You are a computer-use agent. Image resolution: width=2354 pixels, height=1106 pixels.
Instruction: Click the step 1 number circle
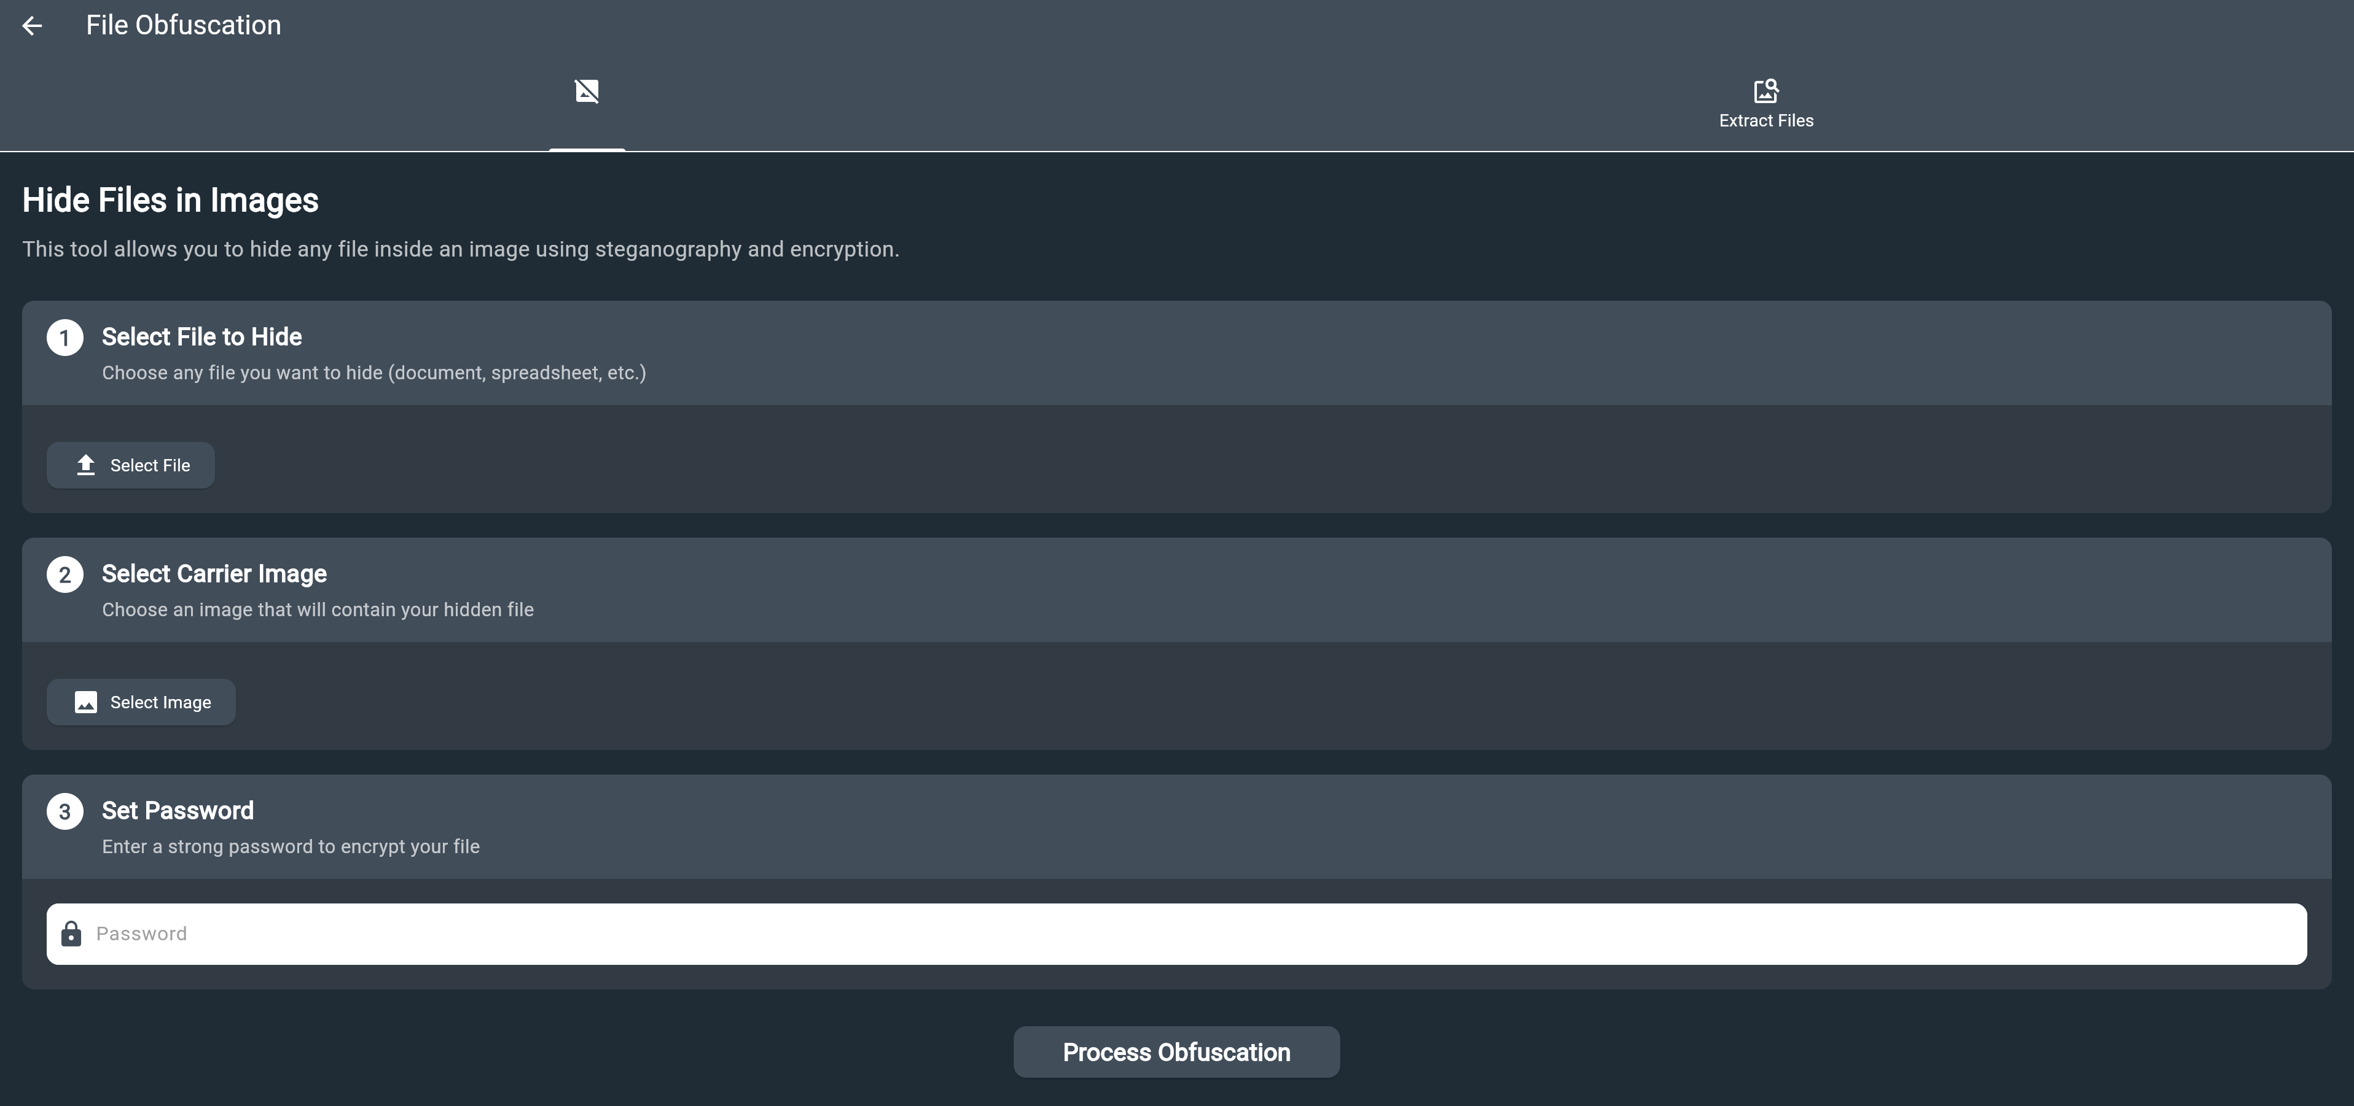point(65,338)
